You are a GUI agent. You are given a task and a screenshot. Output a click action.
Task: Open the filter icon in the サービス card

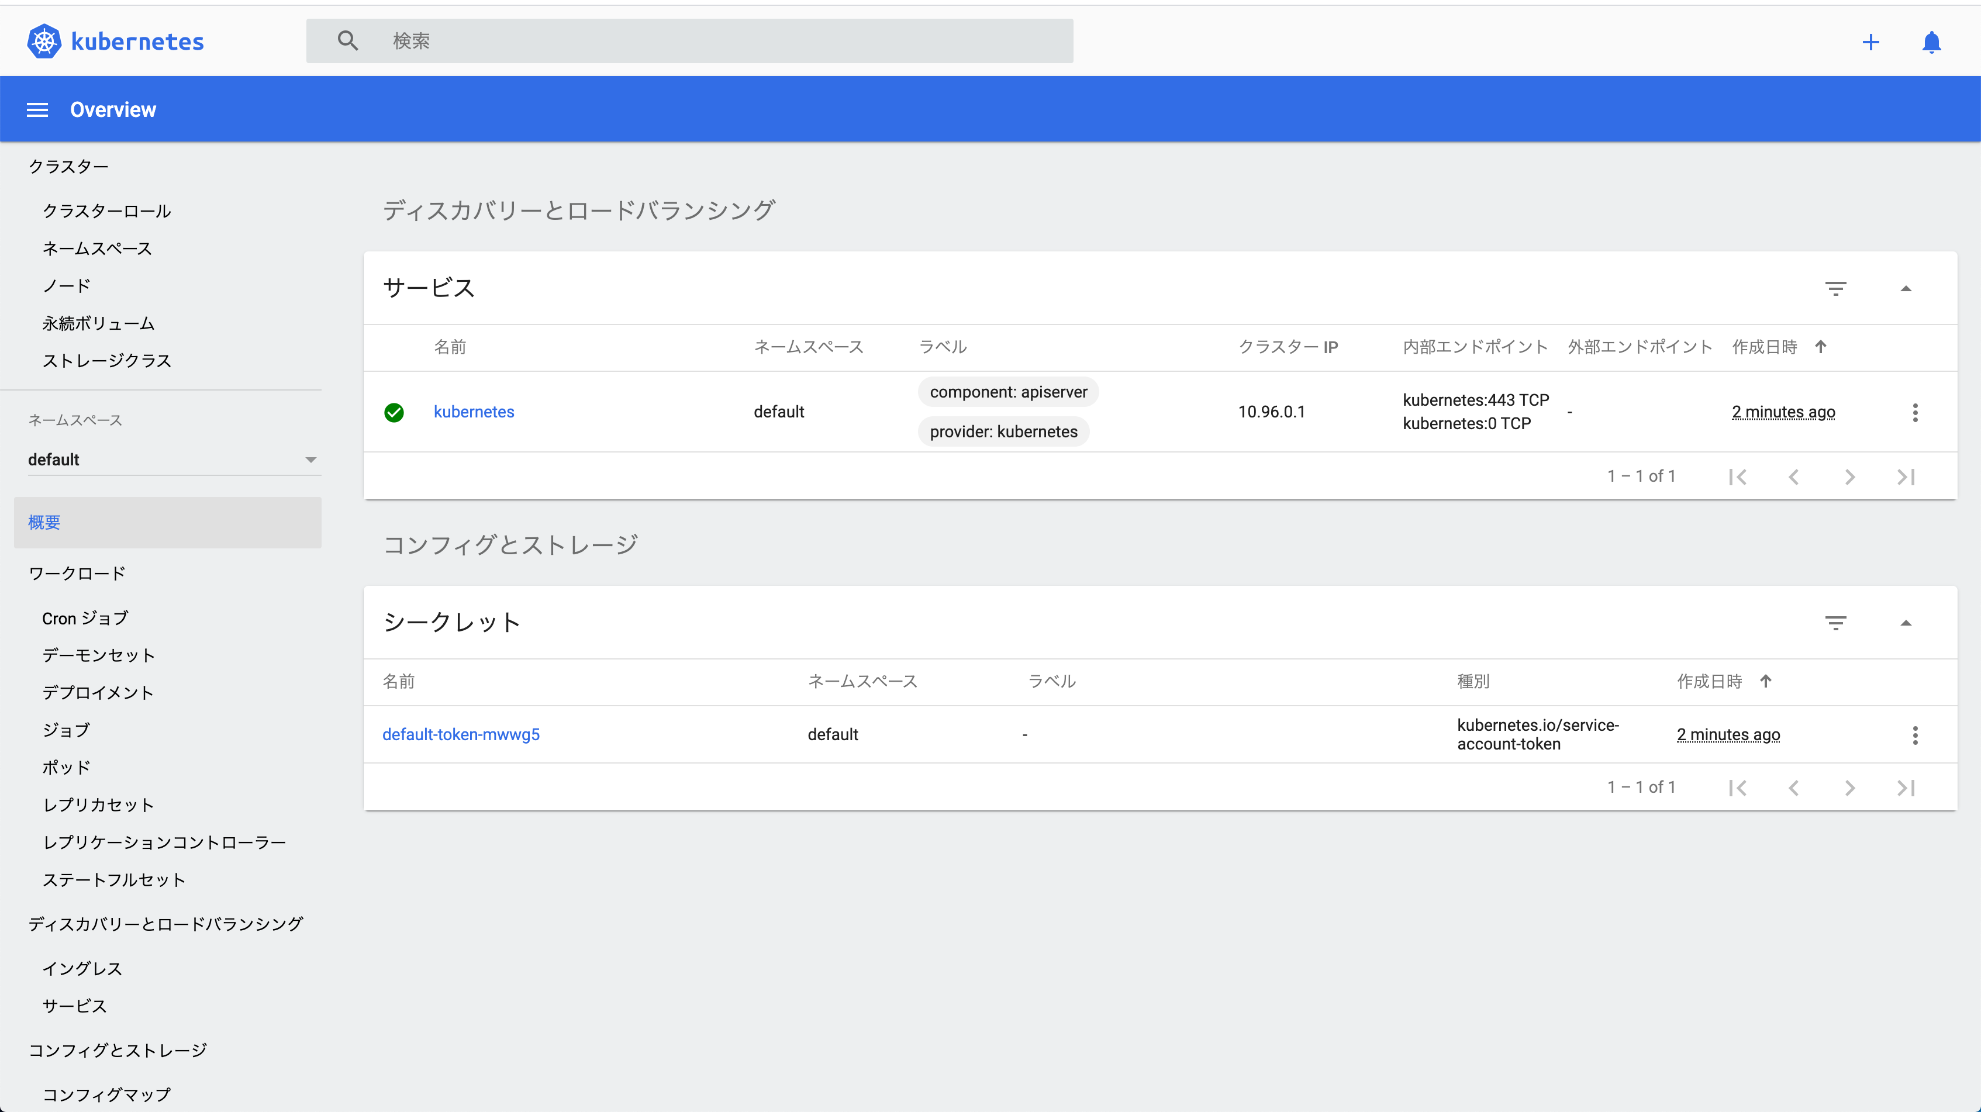(x=1835, y=288)
